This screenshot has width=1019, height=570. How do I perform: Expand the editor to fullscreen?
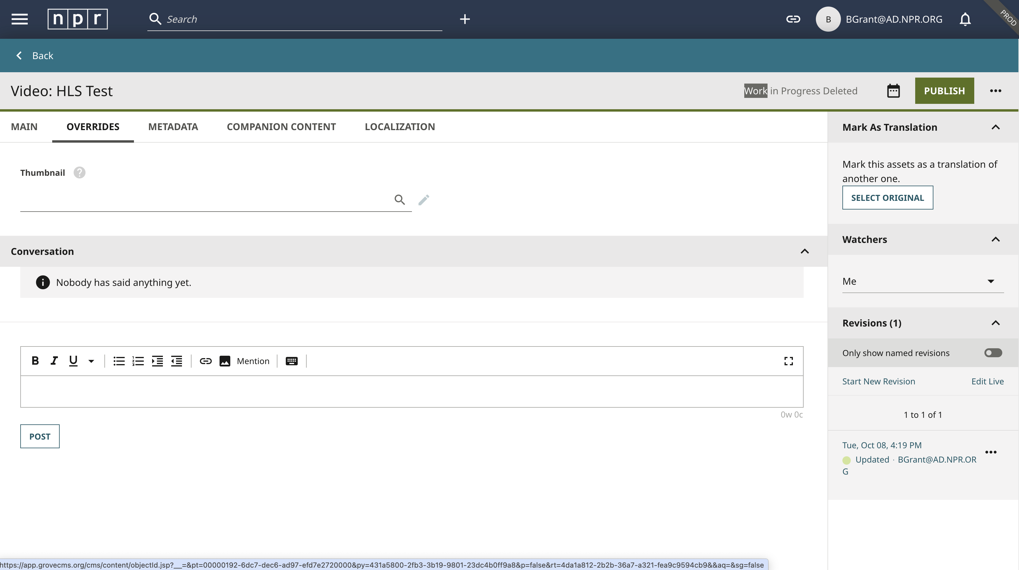788,361
